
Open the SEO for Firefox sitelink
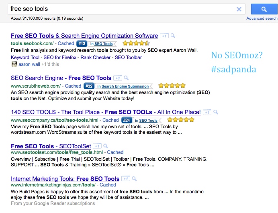[x=60, y=57]
